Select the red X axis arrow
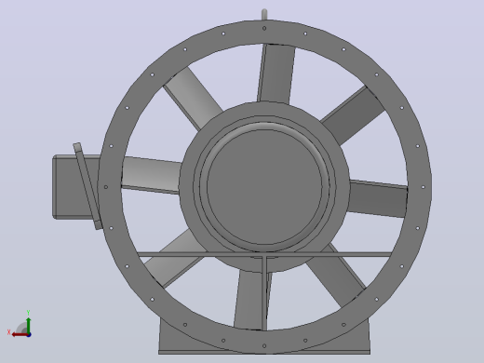The width and height of the screenshot is (484, 363). point(20,335)
